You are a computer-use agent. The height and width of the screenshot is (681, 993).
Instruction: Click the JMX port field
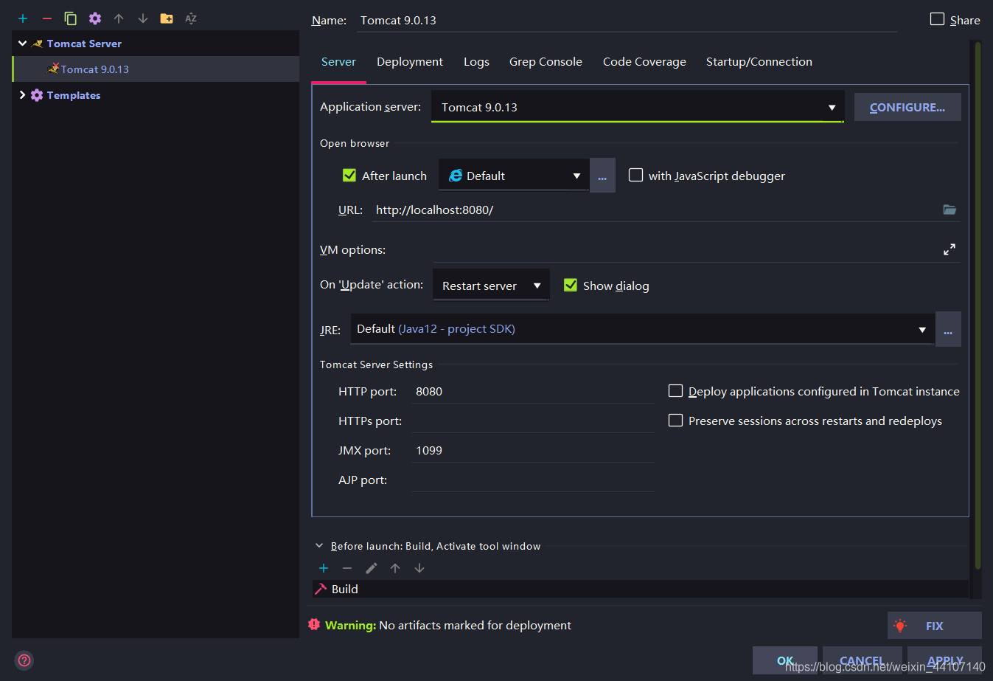click(x=532, y=450)
